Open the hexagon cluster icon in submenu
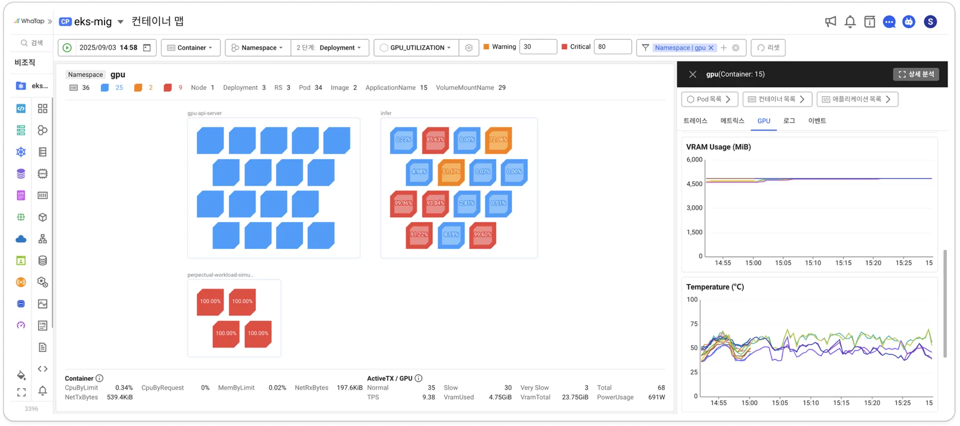 [42, 130]
